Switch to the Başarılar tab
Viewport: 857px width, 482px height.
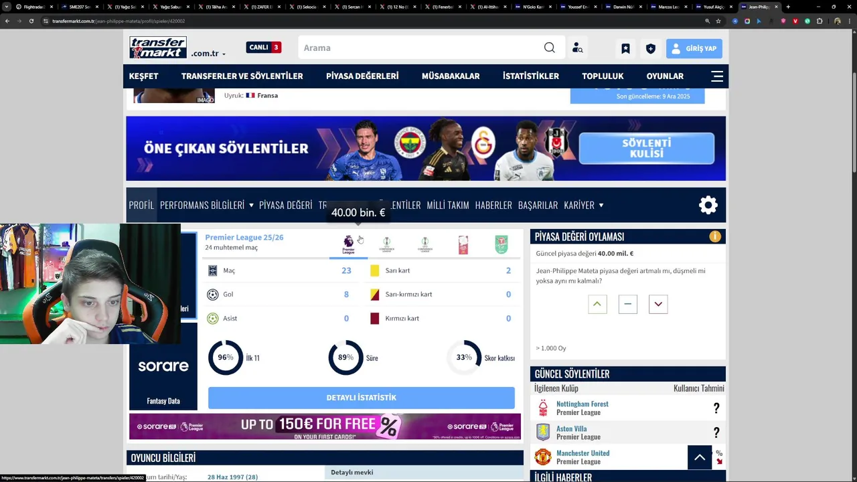[538, 205]
